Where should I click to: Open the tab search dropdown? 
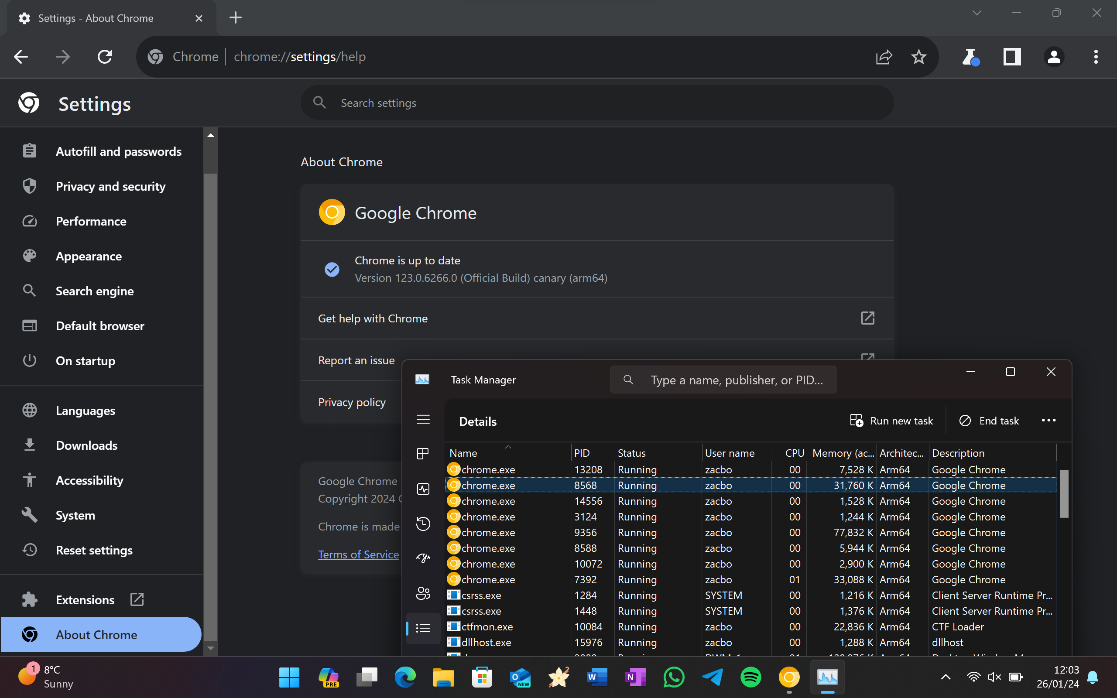[976, 13]
